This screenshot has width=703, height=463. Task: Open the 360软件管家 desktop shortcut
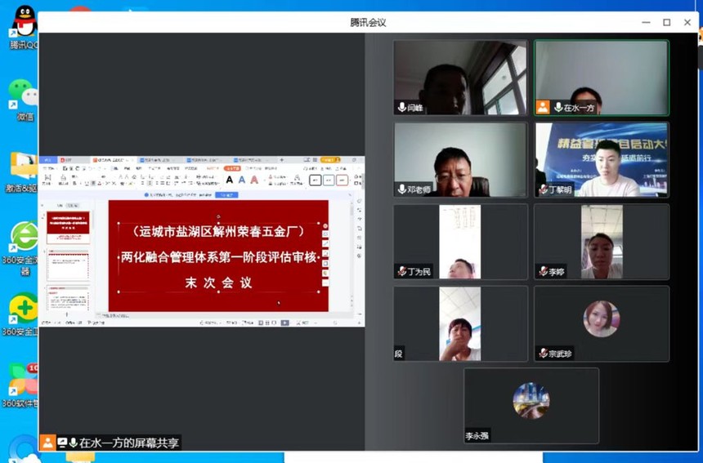(22, 380)
